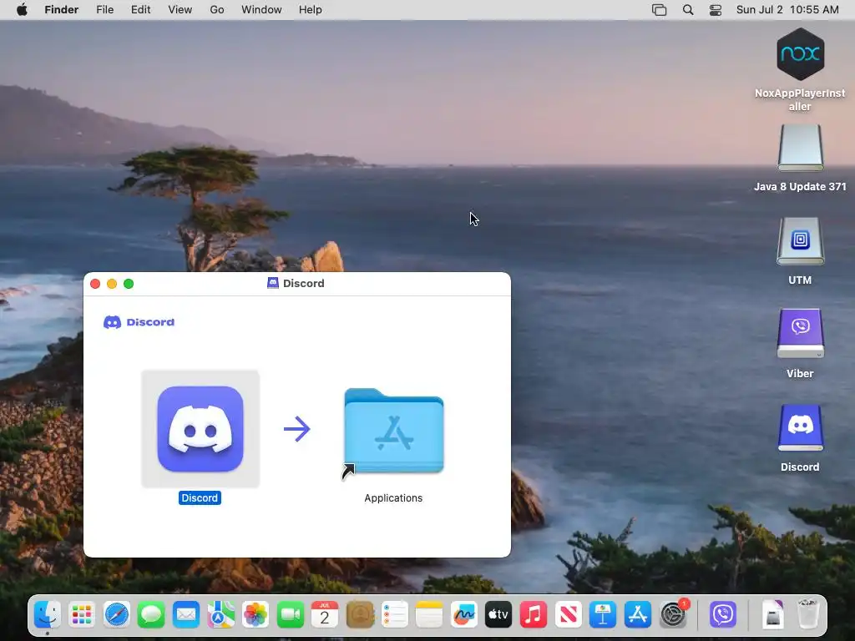
Task: Click the highlighted Discord file name label
Action: 200,497
